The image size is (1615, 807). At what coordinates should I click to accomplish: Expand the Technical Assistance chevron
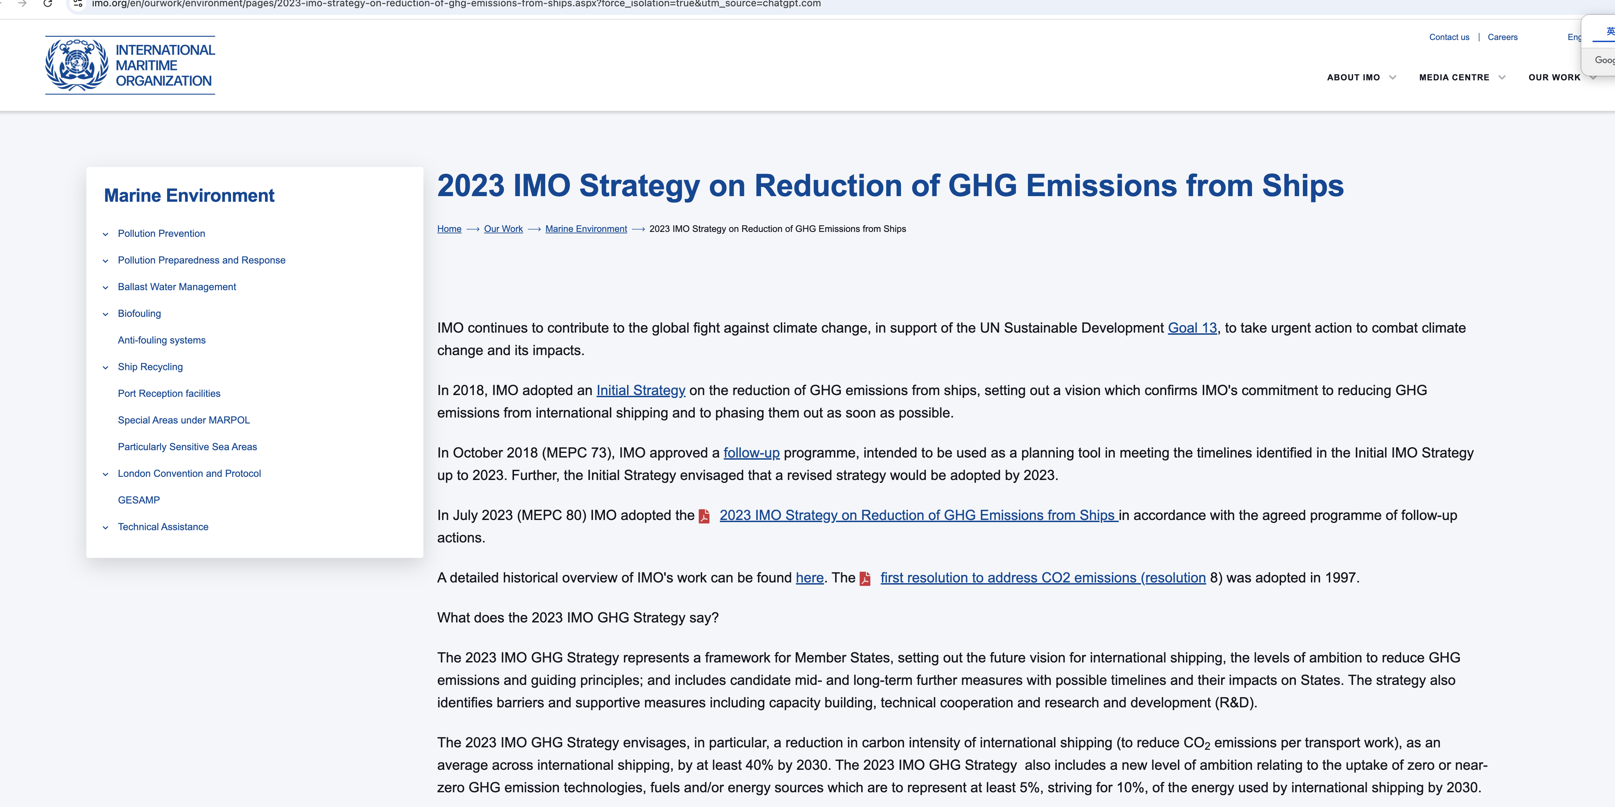[105, 528]
